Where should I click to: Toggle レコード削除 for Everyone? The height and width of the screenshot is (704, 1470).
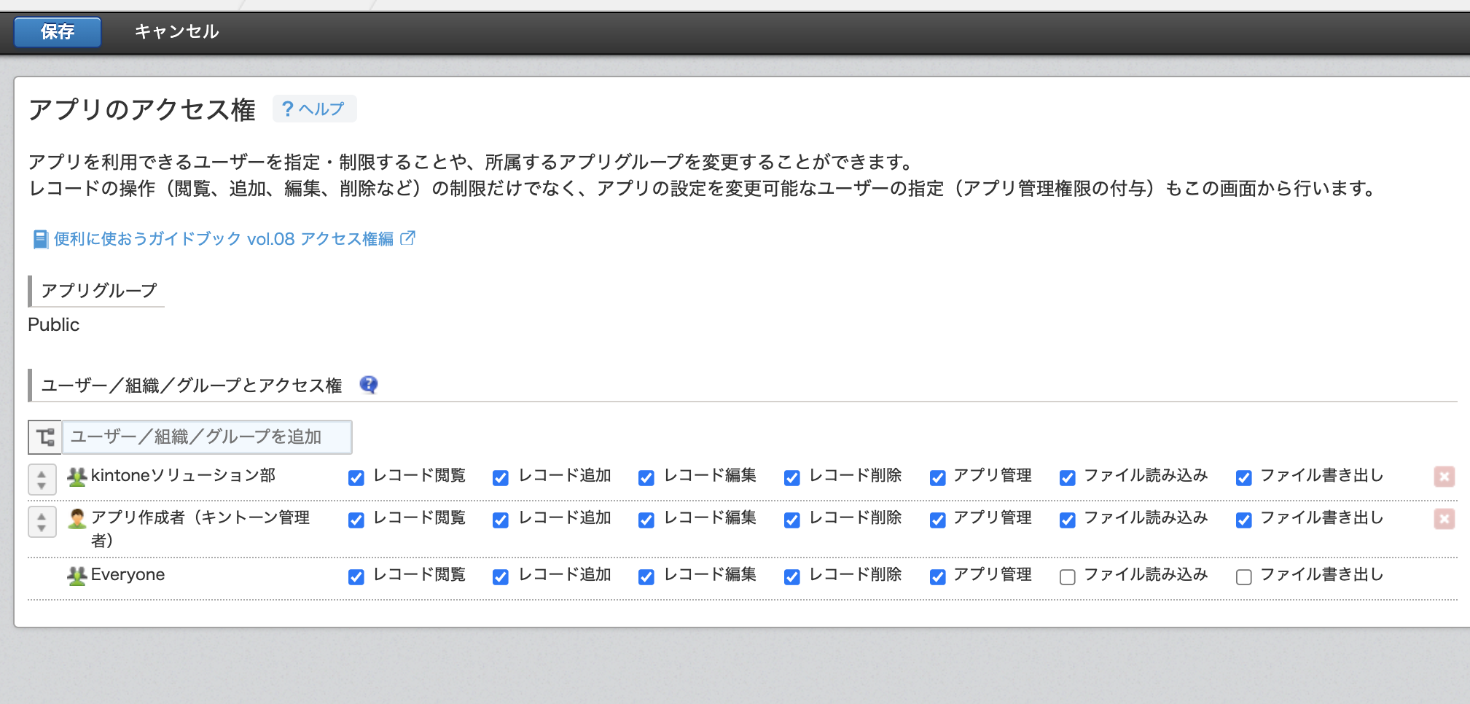[x=792, y=577]
